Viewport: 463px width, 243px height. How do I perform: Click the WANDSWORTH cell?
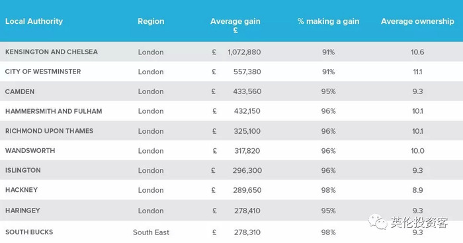pos(30,150)
